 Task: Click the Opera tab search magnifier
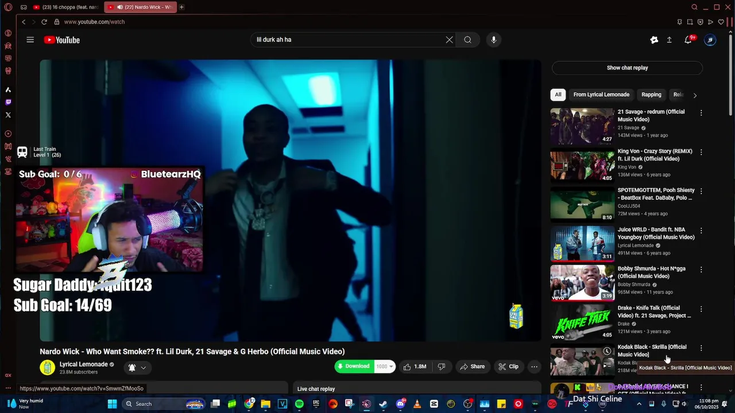pyautogui.click(x=694, y=7)
